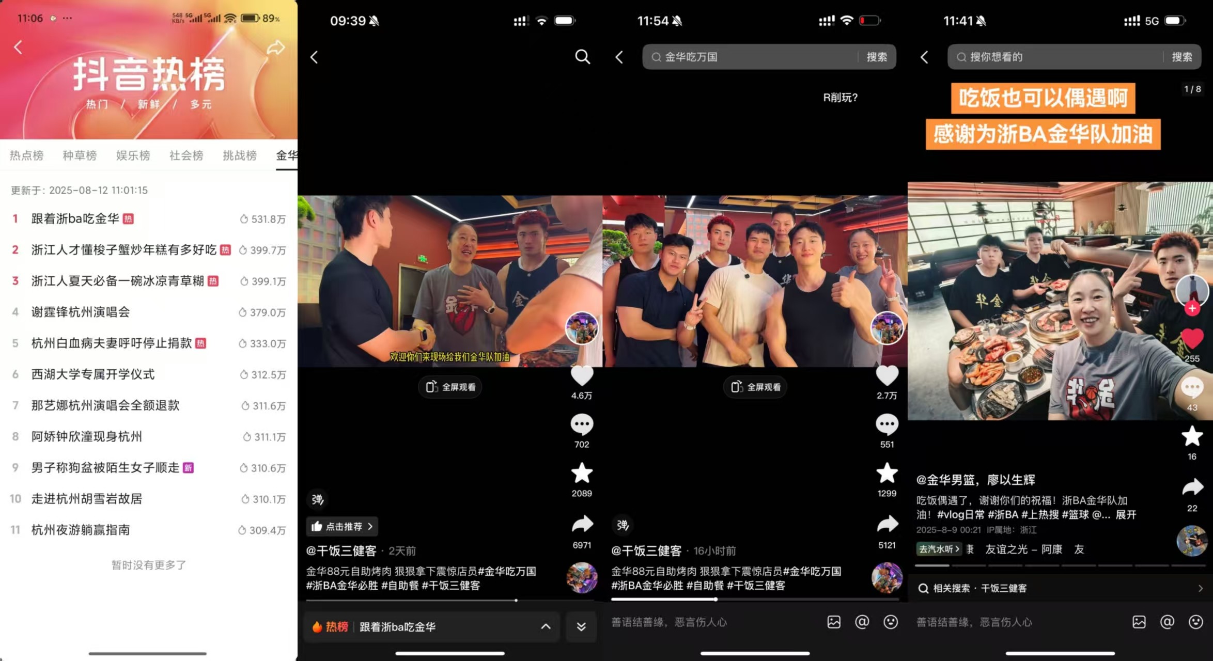The image size is (1213, 661).
Task: Open comments bubble showing 43
Action: click(x=1192, y=388)
